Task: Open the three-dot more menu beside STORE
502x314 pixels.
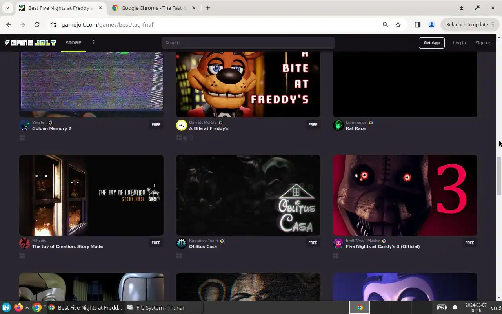Action: click(93, 42)
